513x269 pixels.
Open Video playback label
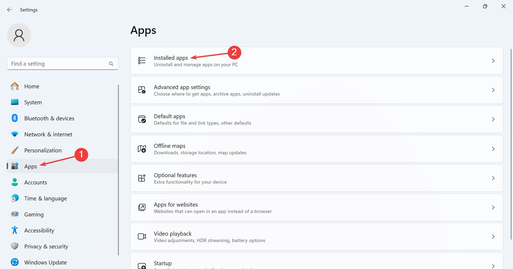[173, 234]
